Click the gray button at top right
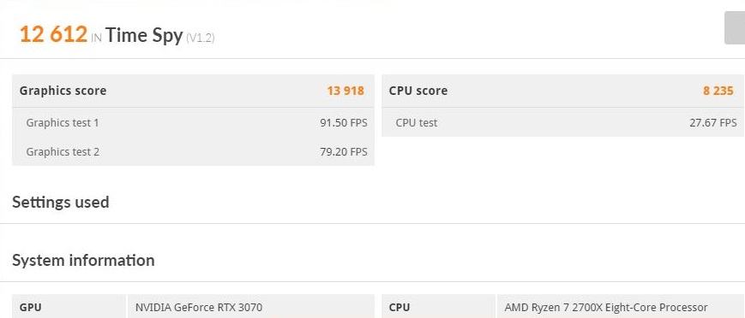This screenshot has height=318, width=745. point(735,28)
